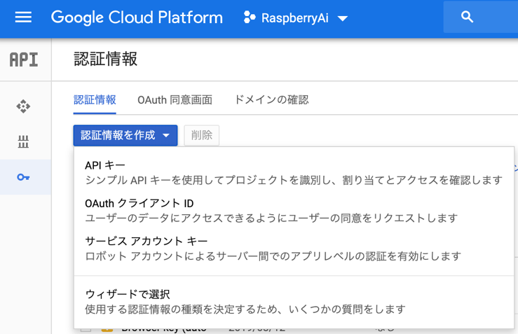The height and width of the screenshot is (334, 518).
Task: Click the API logo in sidebar
Action: (24, 60)
